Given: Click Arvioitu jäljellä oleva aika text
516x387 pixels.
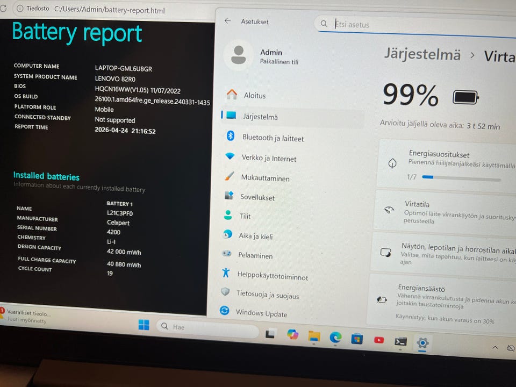Looking at the screenshot, I should pyautogui.click(x=440, y=125).
